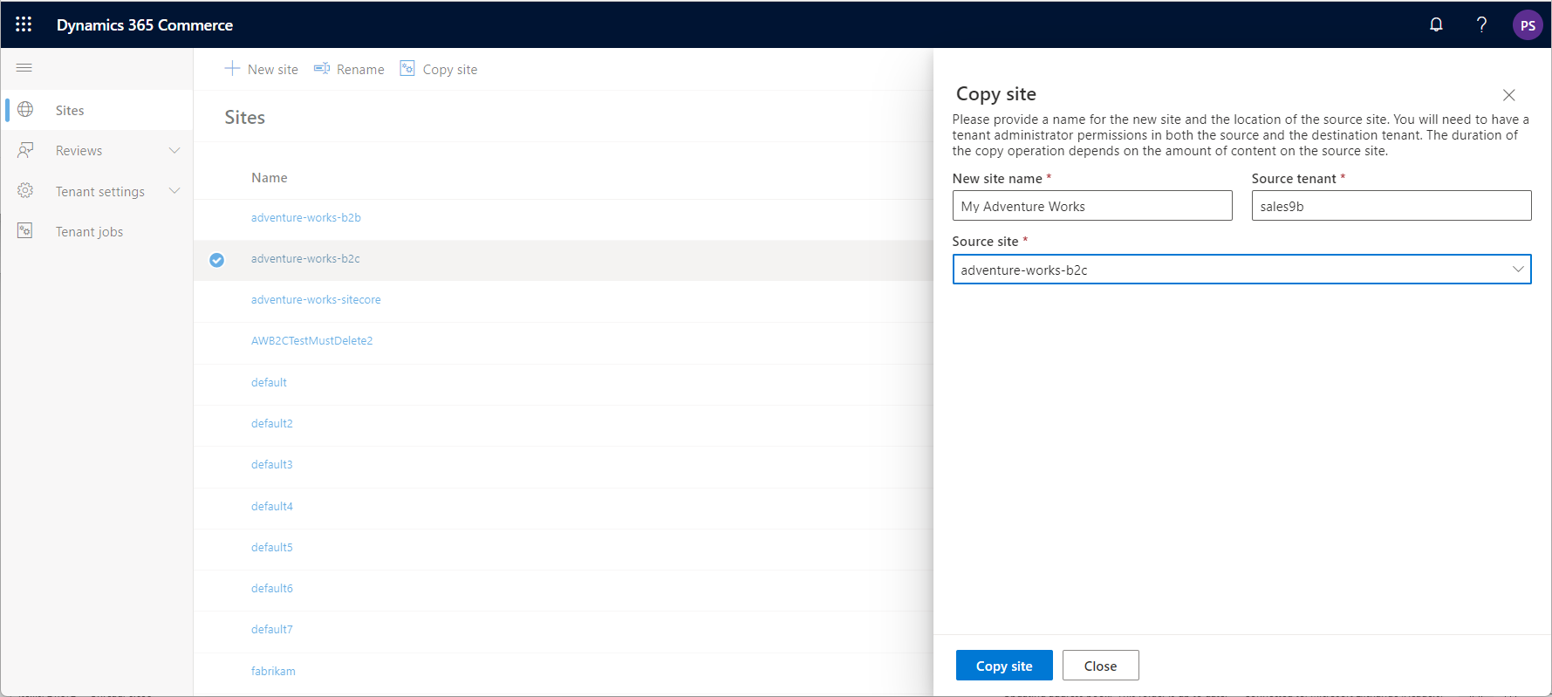Click the Close button in panel
Screen dimensions: 1552x697
tap(1101, 666)
